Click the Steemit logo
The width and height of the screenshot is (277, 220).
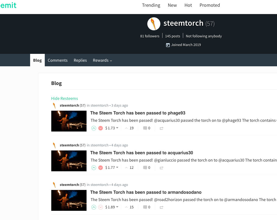click(x=8, y=5)
